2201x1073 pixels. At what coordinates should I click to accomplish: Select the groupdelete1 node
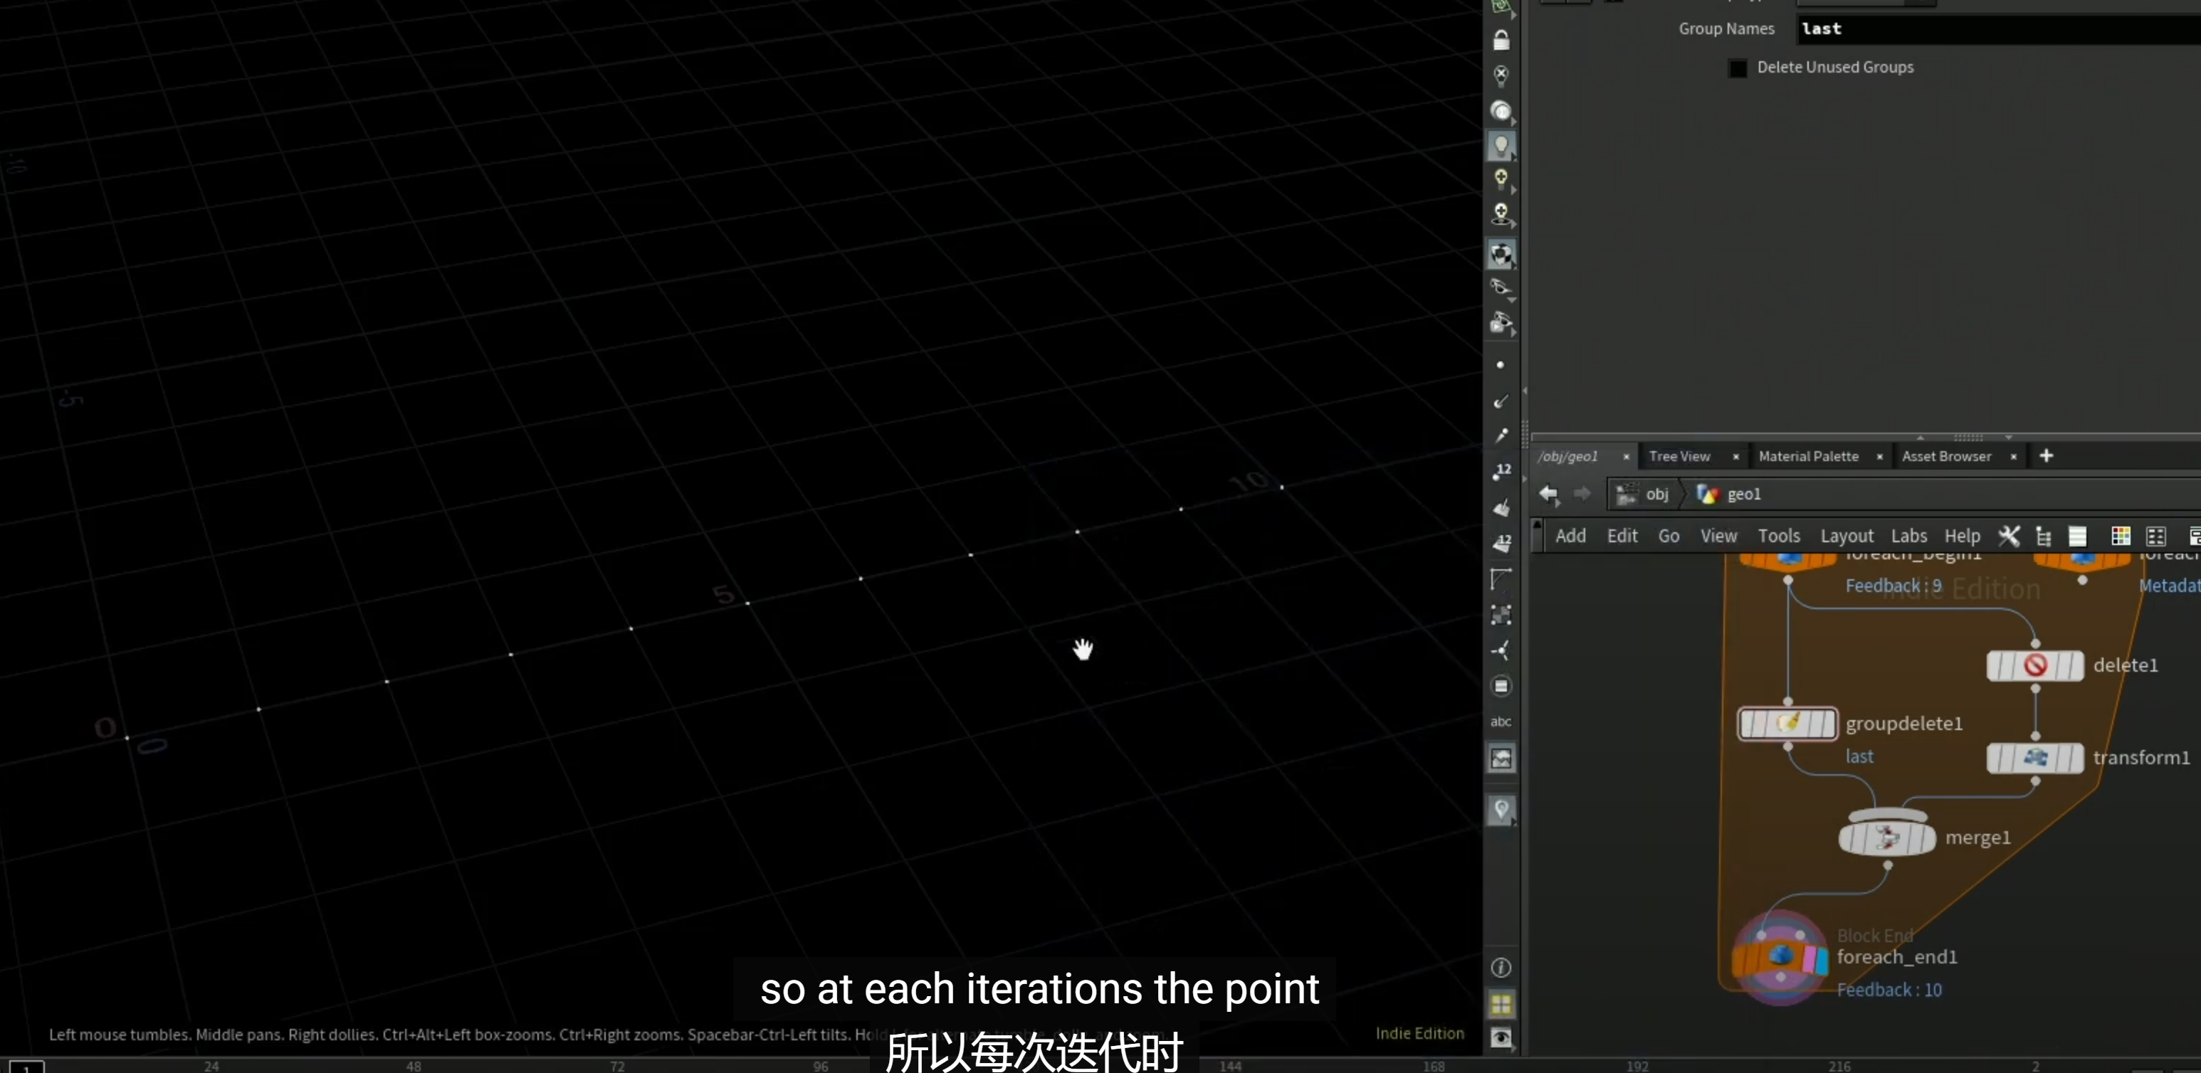pos(1787,724)
